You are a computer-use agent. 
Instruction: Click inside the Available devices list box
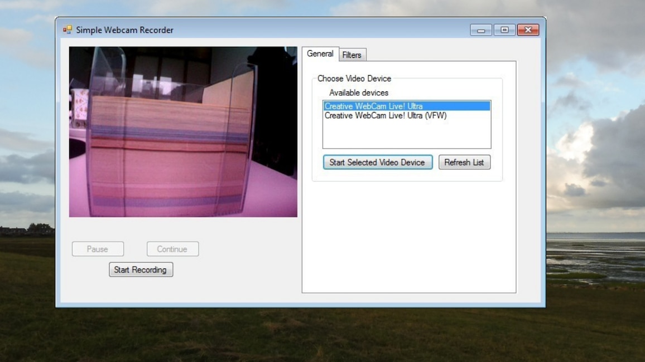click(406, 134)
